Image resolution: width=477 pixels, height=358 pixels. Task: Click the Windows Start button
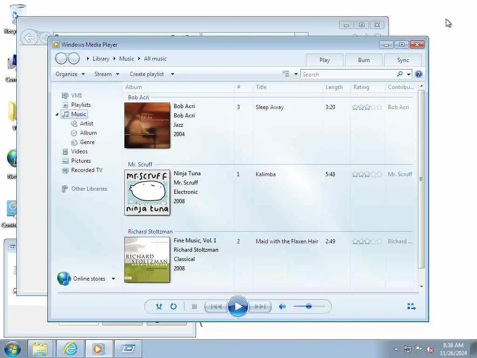tap(13, 349)
